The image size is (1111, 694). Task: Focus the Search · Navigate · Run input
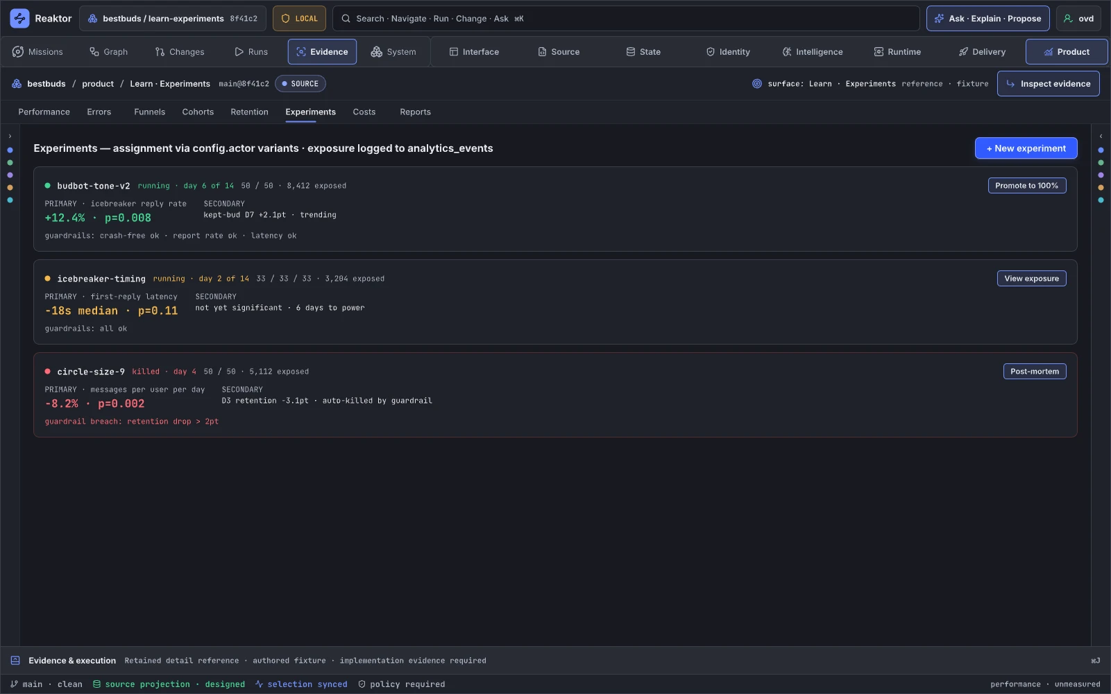[626, 19]
